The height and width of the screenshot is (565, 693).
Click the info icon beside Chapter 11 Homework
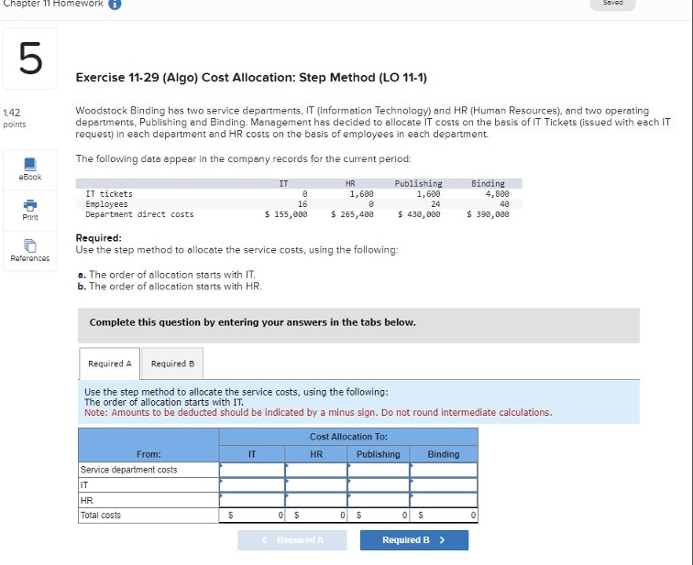tap(115, 4)
